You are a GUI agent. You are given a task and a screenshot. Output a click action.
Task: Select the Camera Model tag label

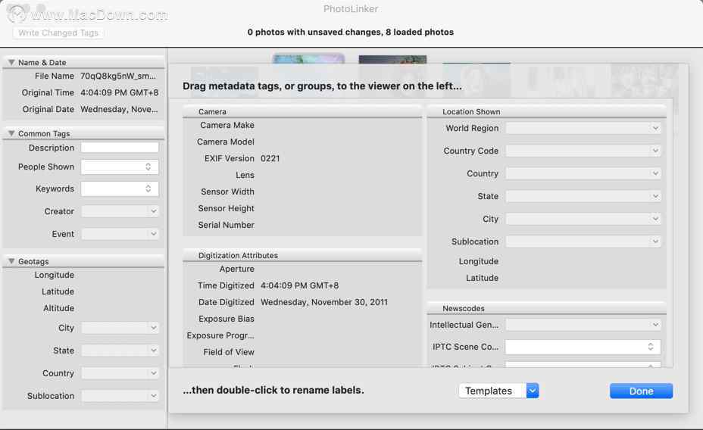[226, 142]
